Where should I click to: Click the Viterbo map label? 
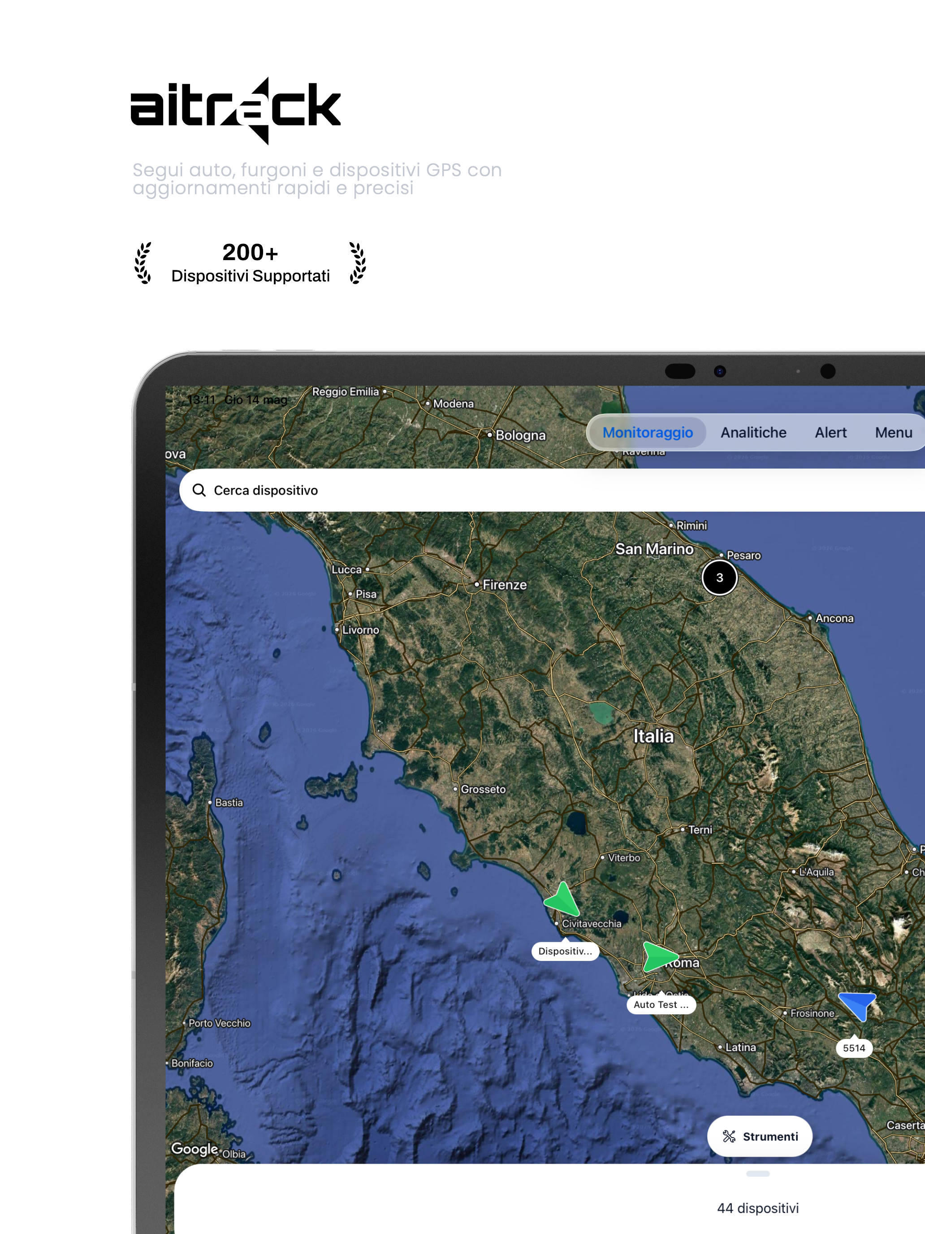pyautogui.click(x=624, y=857)
